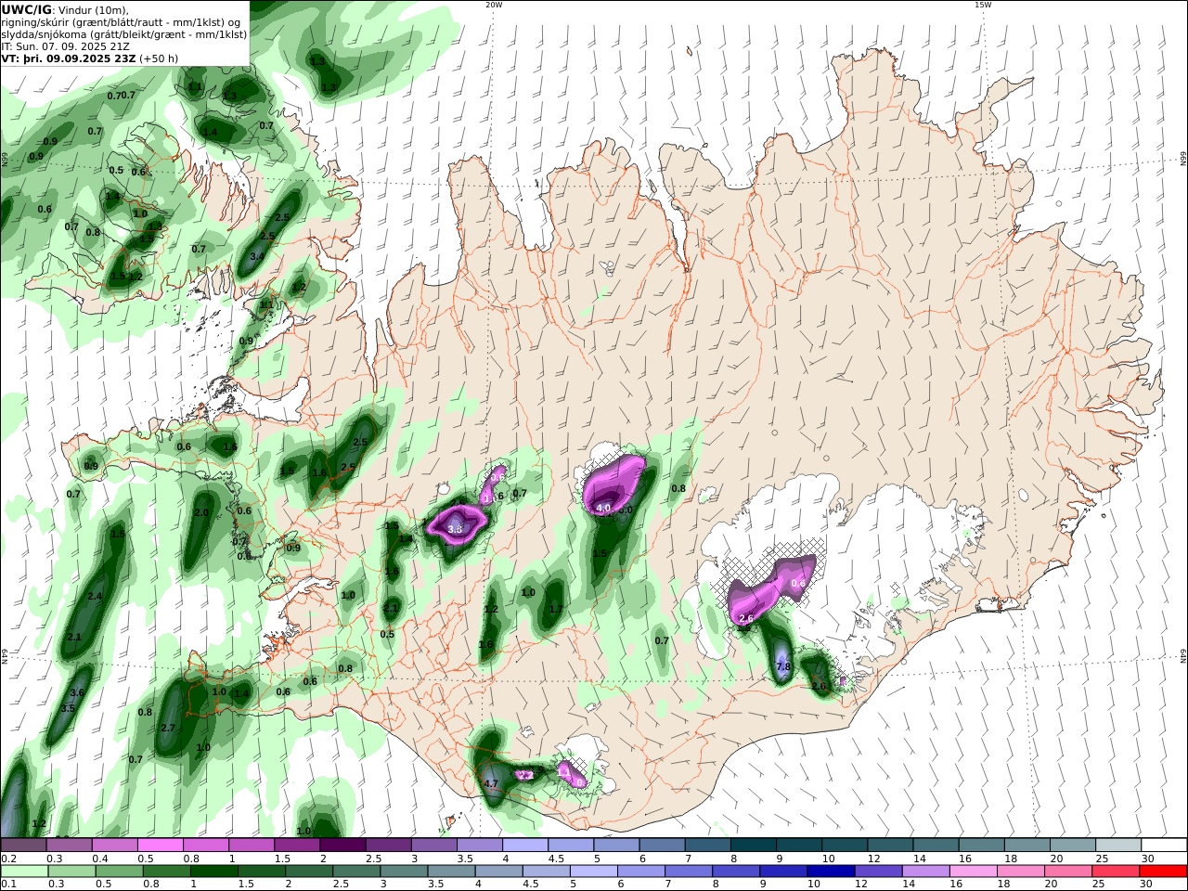Click the light pink 16–18 rain legend swatch
Viewport: 1188px width, 891px height.
pos(973,872)
